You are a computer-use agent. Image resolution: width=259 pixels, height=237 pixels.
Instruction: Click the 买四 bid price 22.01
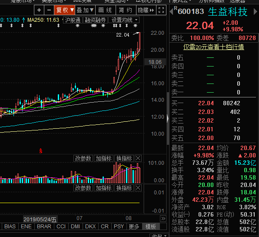[x=206, y=129]
